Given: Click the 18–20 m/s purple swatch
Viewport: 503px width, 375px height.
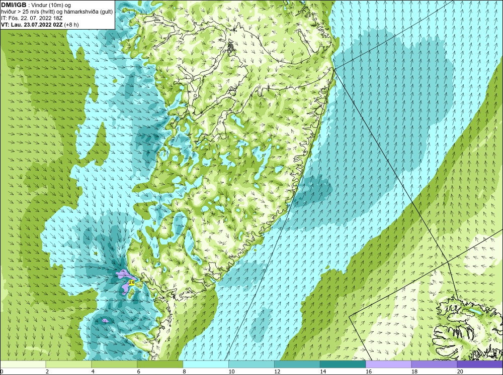Looking at the screenshot, I should [x=435, y=364].
